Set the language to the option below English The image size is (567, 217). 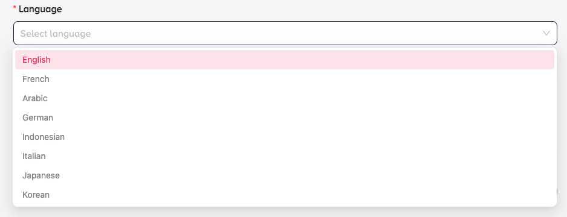click(x=285, y=79)
